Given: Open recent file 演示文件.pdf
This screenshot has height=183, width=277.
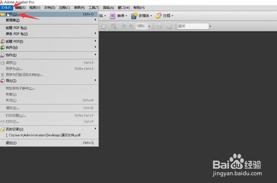Looking at the screenshot, I should tap(49, 135).
